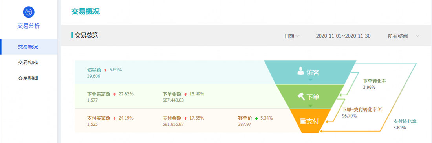Click the blue 交易分析 circular icon
The height and width of the screenshot is (143, 432).
[x=29, y=12]
